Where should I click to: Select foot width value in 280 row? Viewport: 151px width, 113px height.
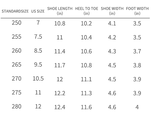click(x=137, y=107)
